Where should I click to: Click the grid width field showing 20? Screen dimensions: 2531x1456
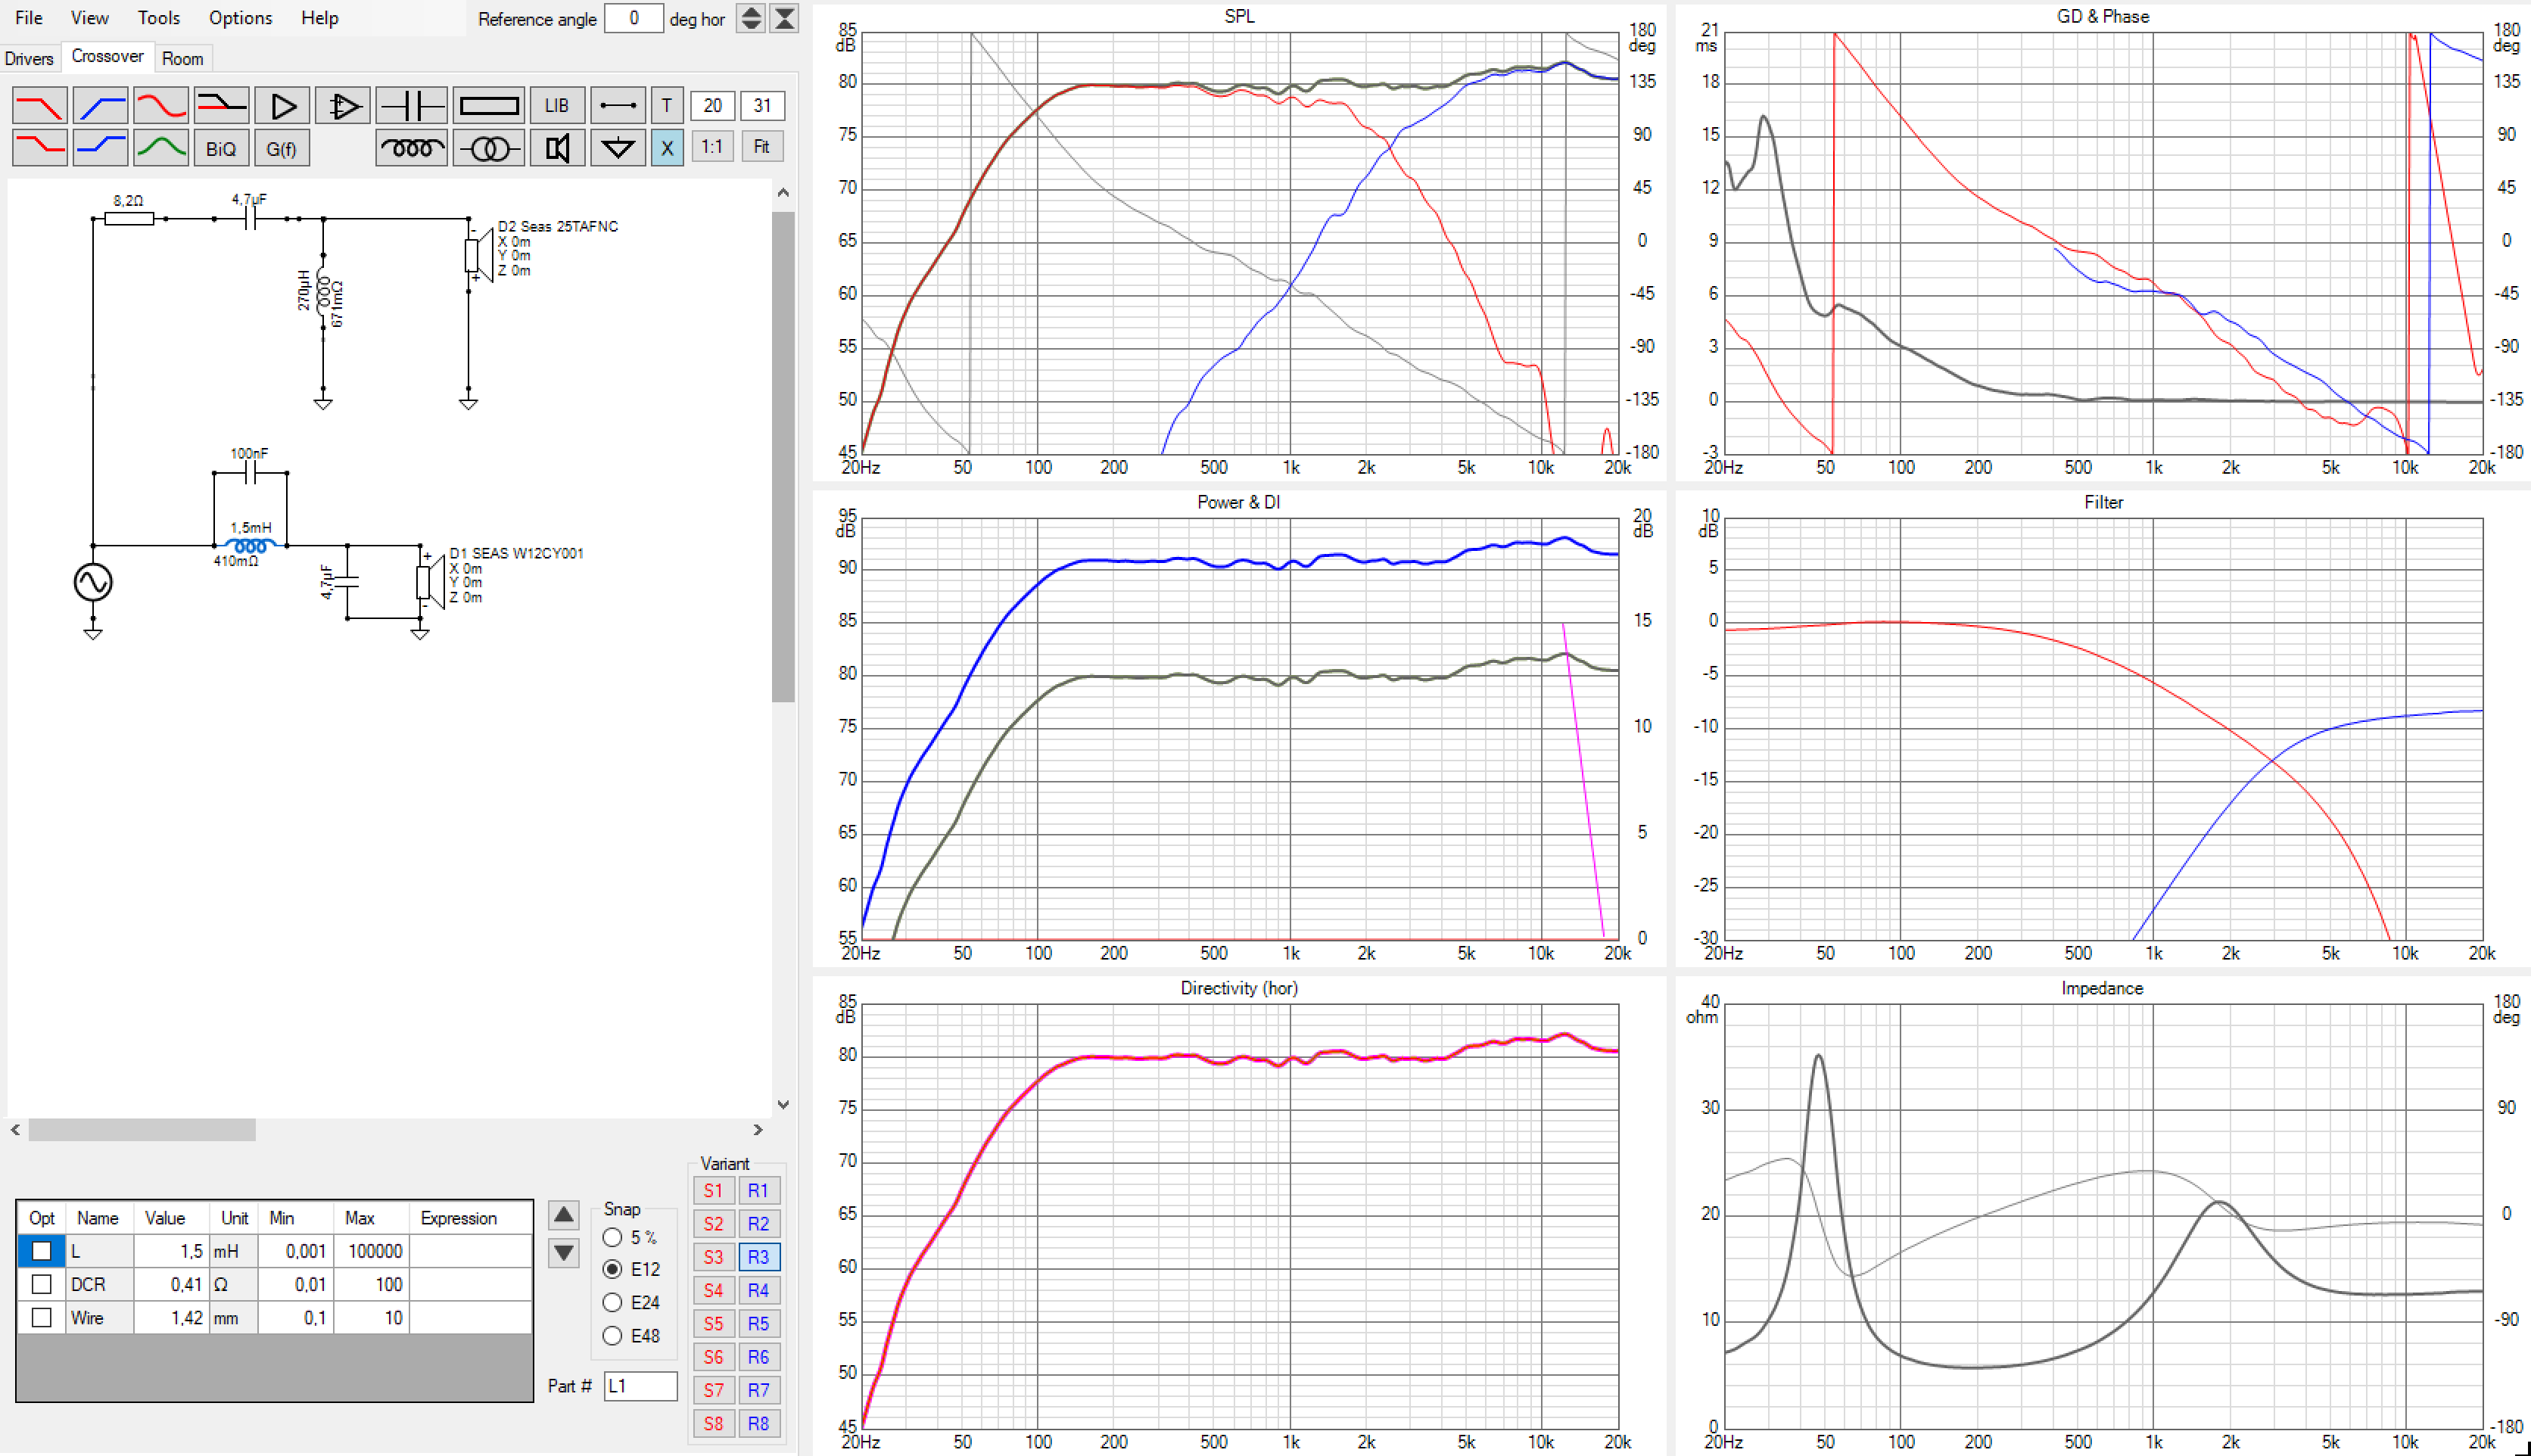[x=712, y=105]
